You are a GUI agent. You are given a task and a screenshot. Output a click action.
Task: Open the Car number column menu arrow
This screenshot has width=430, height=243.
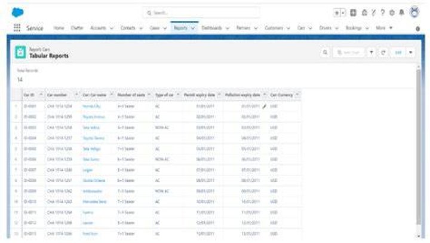click(x=76, y=95)
